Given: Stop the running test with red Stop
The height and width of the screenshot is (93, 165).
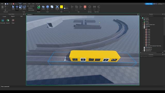Looking at the screenshot, I should [x=85, y=7].
